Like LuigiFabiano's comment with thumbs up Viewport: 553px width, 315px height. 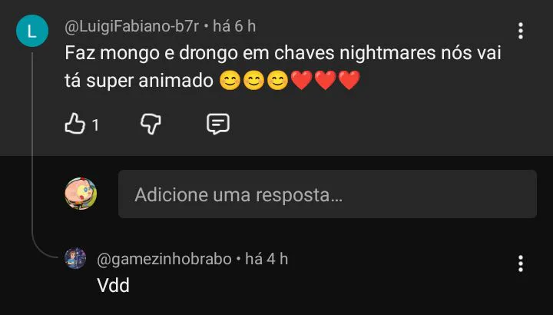click(75, 124)
